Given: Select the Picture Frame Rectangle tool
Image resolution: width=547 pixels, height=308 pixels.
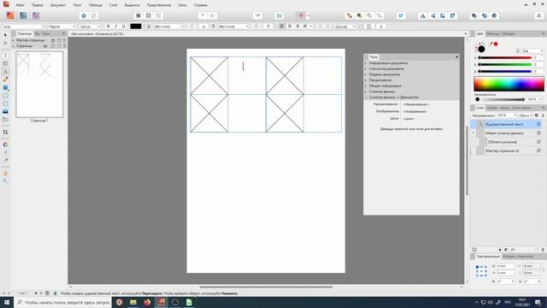Looking at the screenshot, I should point(5,96).
